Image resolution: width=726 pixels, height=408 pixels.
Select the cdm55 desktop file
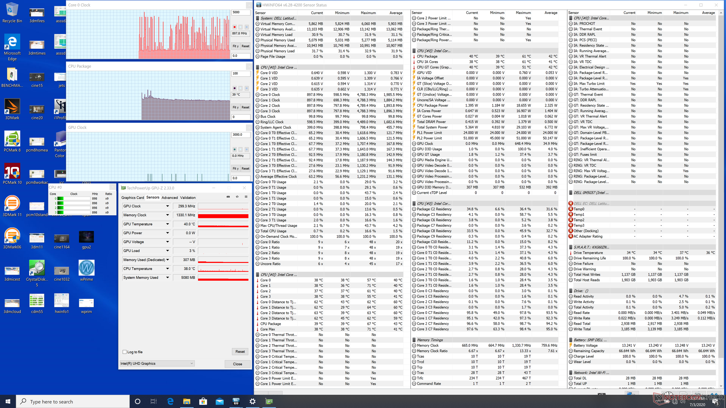(37, 304)
